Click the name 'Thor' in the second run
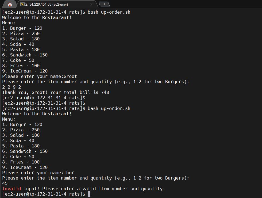The height and width of the screenshot is (198, 262). (x=69, y=173)
